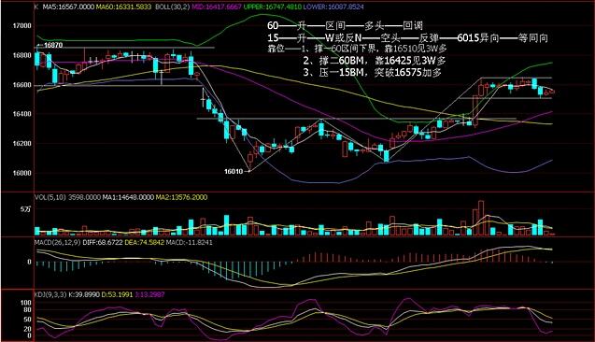The width and height of the screenshot is (595, 342).
Task: Click the annotation line starting with 60
Action: pyautogui.click(x=345, y=26)
